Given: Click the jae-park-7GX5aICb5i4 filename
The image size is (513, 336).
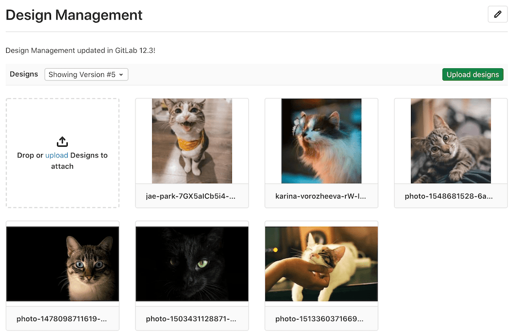Looking at the screenshot, I should click(x=192, y=196).
